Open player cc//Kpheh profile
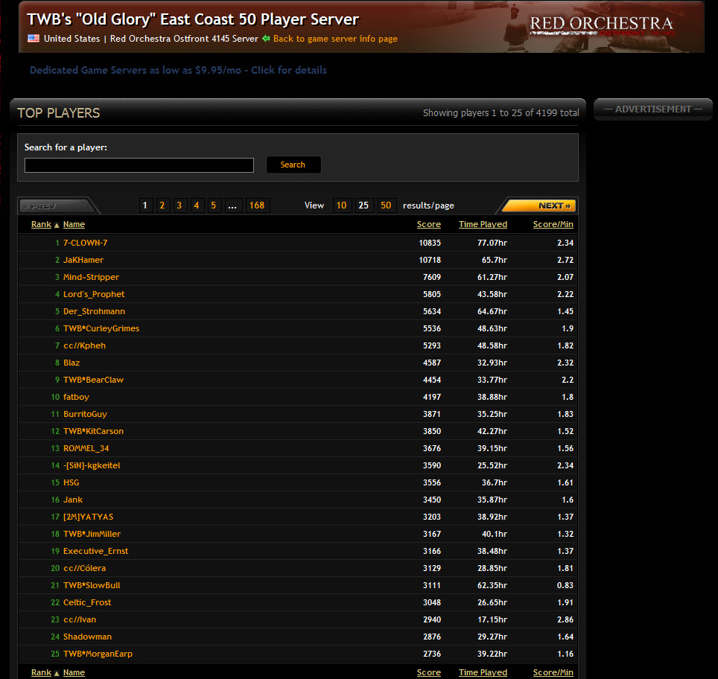Image resolution: width=718 pixels, height=679 pixels. (x=84, y=345)
